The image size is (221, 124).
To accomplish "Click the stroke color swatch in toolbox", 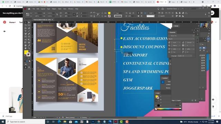I will click(28, 54).
